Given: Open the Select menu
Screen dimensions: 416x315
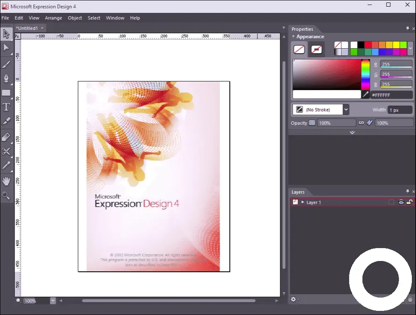Looking at the screenshot, I should point(94,18).
